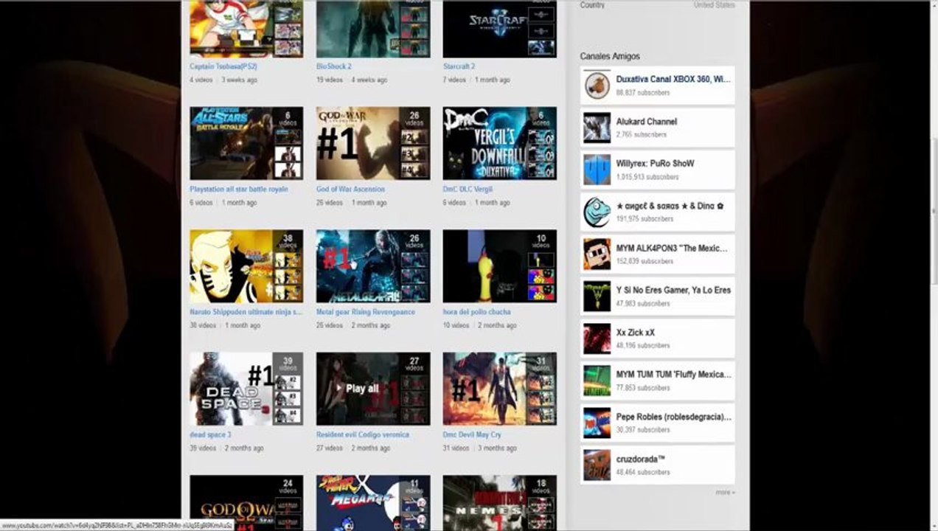This screenshot has height=531, width=938.
Task: Click the "Canales Amigos" heading
Action: [x=610, y=56]
